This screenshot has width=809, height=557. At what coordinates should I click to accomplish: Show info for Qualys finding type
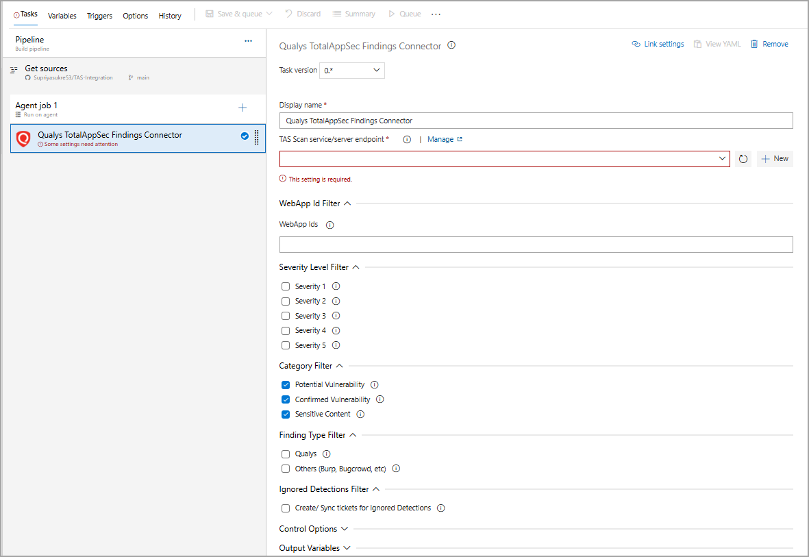[327, 454]
